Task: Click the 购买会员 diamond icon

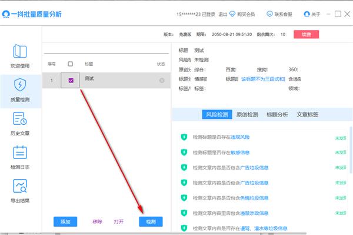Action: [232, 14]
